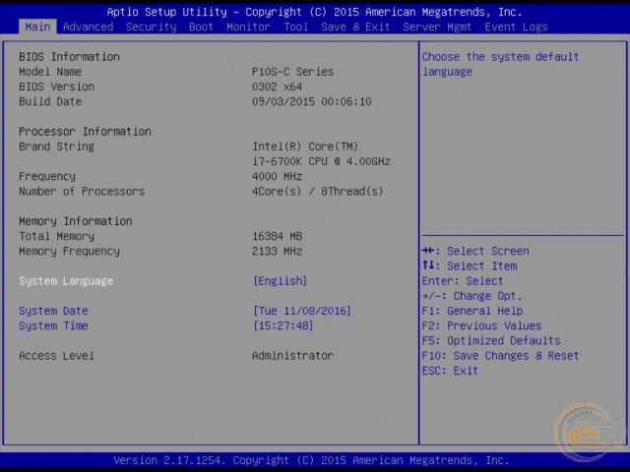The width and height of the screenshot is (630, 472).
Task: Click the Memory Information heading
Action: [76, 221]
